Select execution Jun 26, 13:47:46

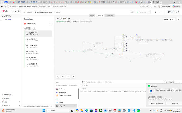click(38, 40)
